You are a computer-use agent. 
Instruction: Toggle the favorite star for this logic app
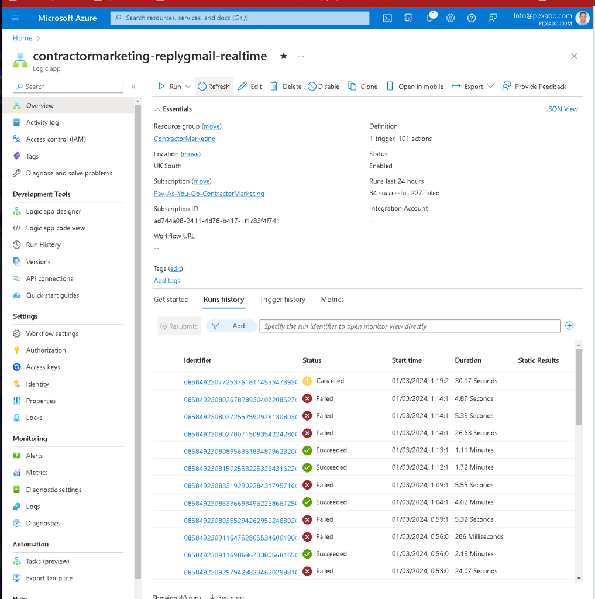point(284,56)
